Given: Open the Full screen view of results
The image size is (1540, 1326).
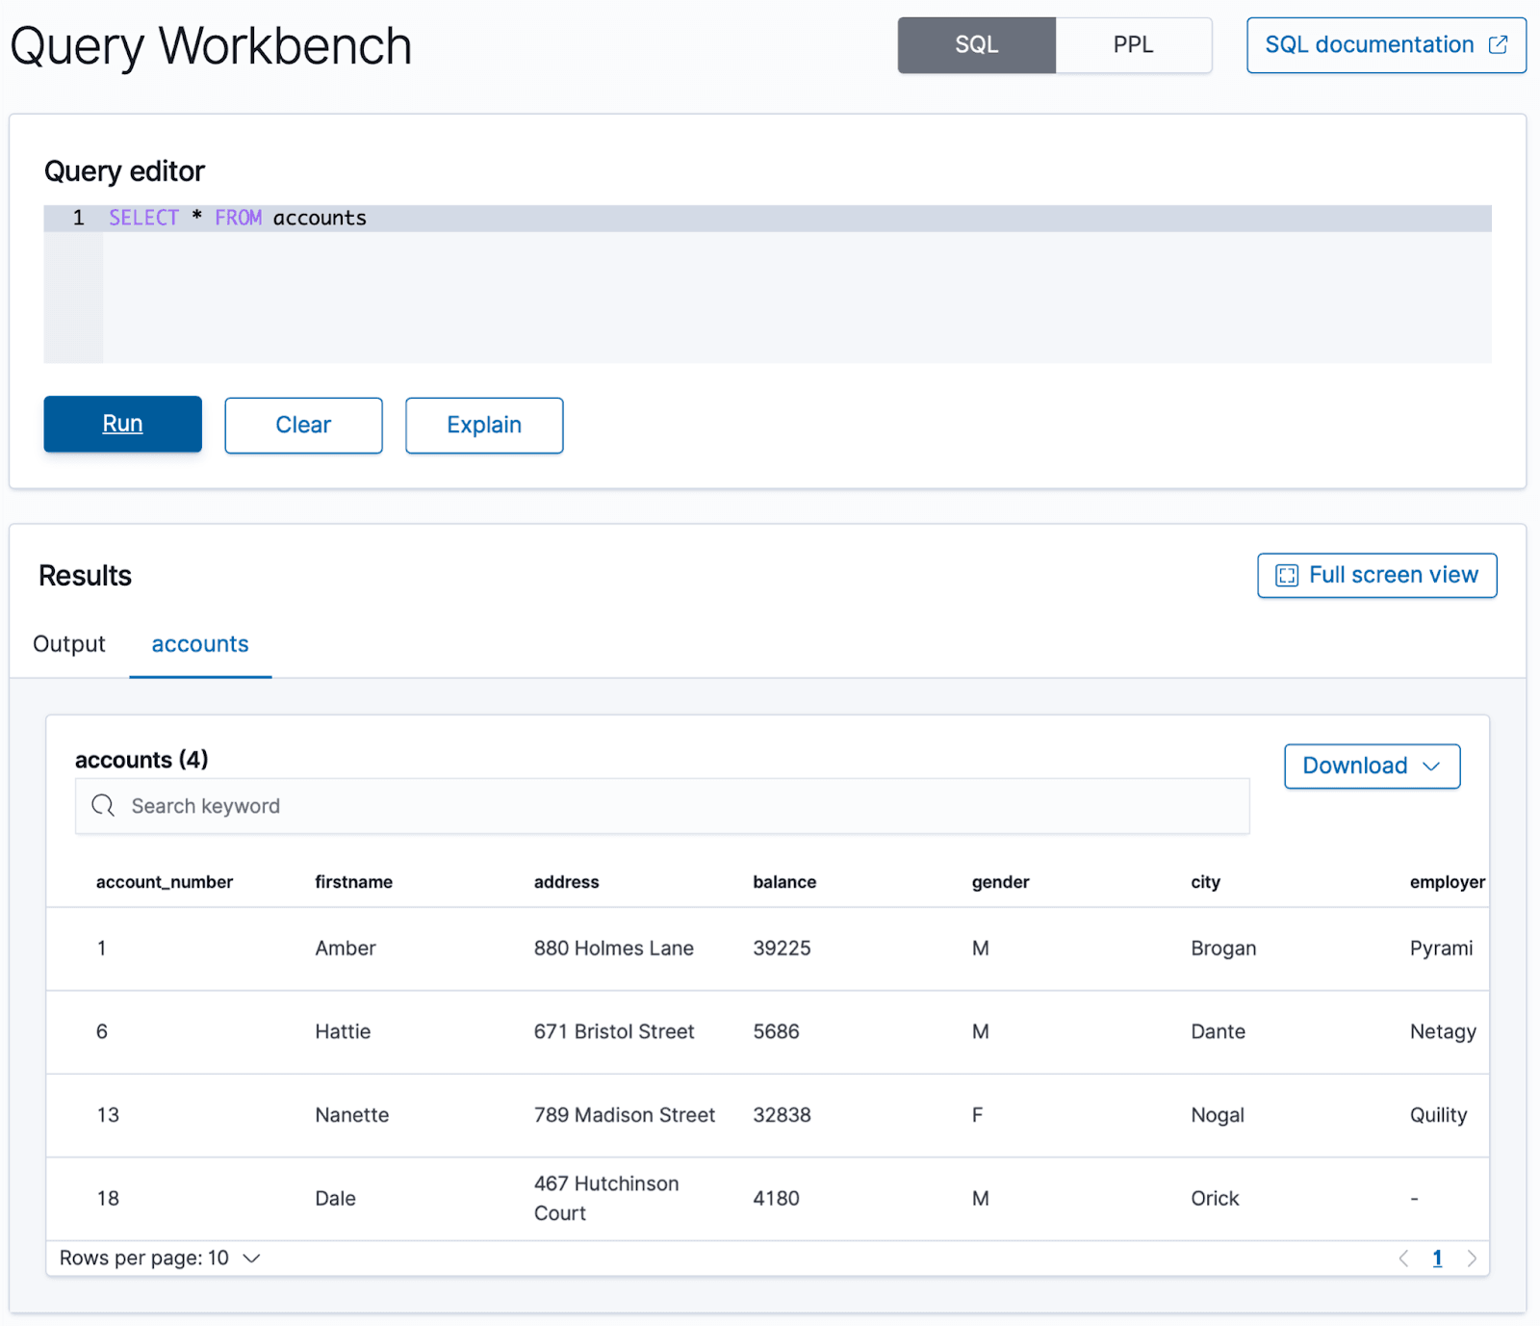Looking at the screenshot, I should [x=1376, y=575].
